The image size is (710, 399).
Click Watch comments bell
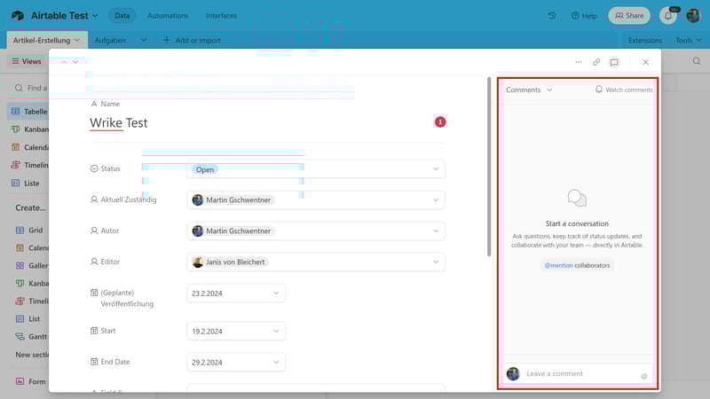624,90
